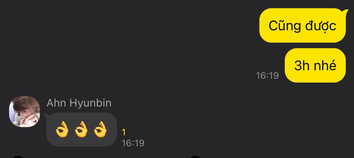Select the "3h nhé" message bubble

(x=315, y=65)
